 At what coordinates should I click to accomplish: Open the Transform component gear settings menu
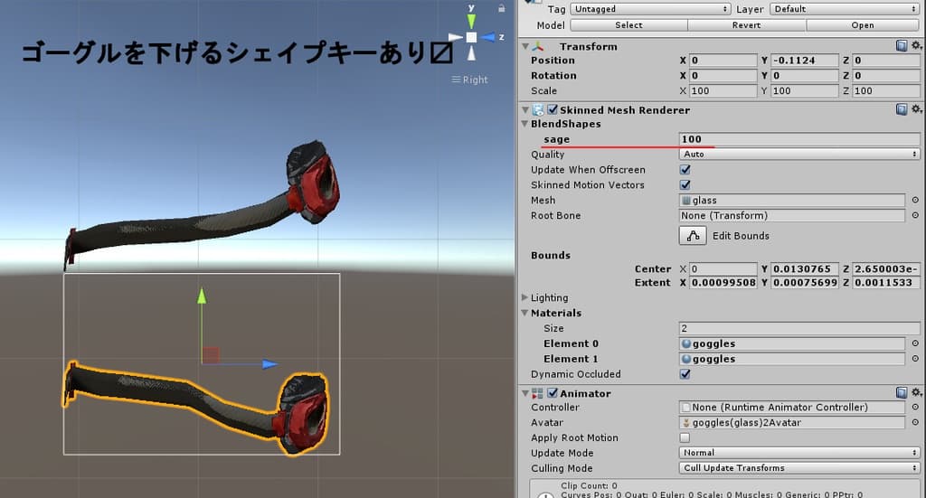point(915,46)
